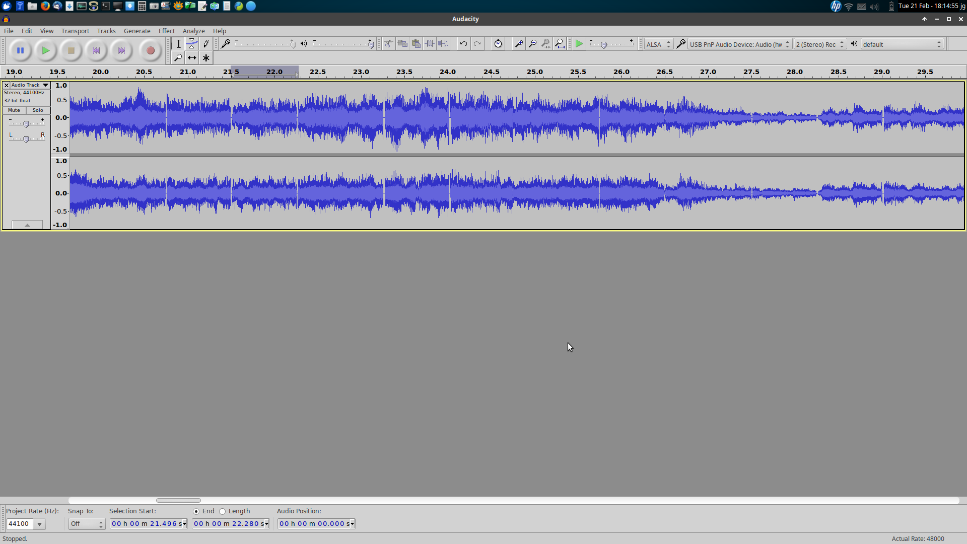
Task: Close the Audio Track with X button
Action: [7, 85]
